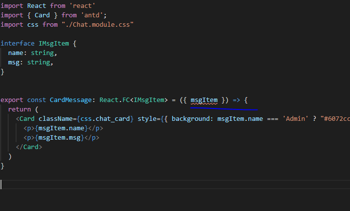350x211 pixels.
Task: Click "./Chat.module.css" import path
Action: (97, 25)
